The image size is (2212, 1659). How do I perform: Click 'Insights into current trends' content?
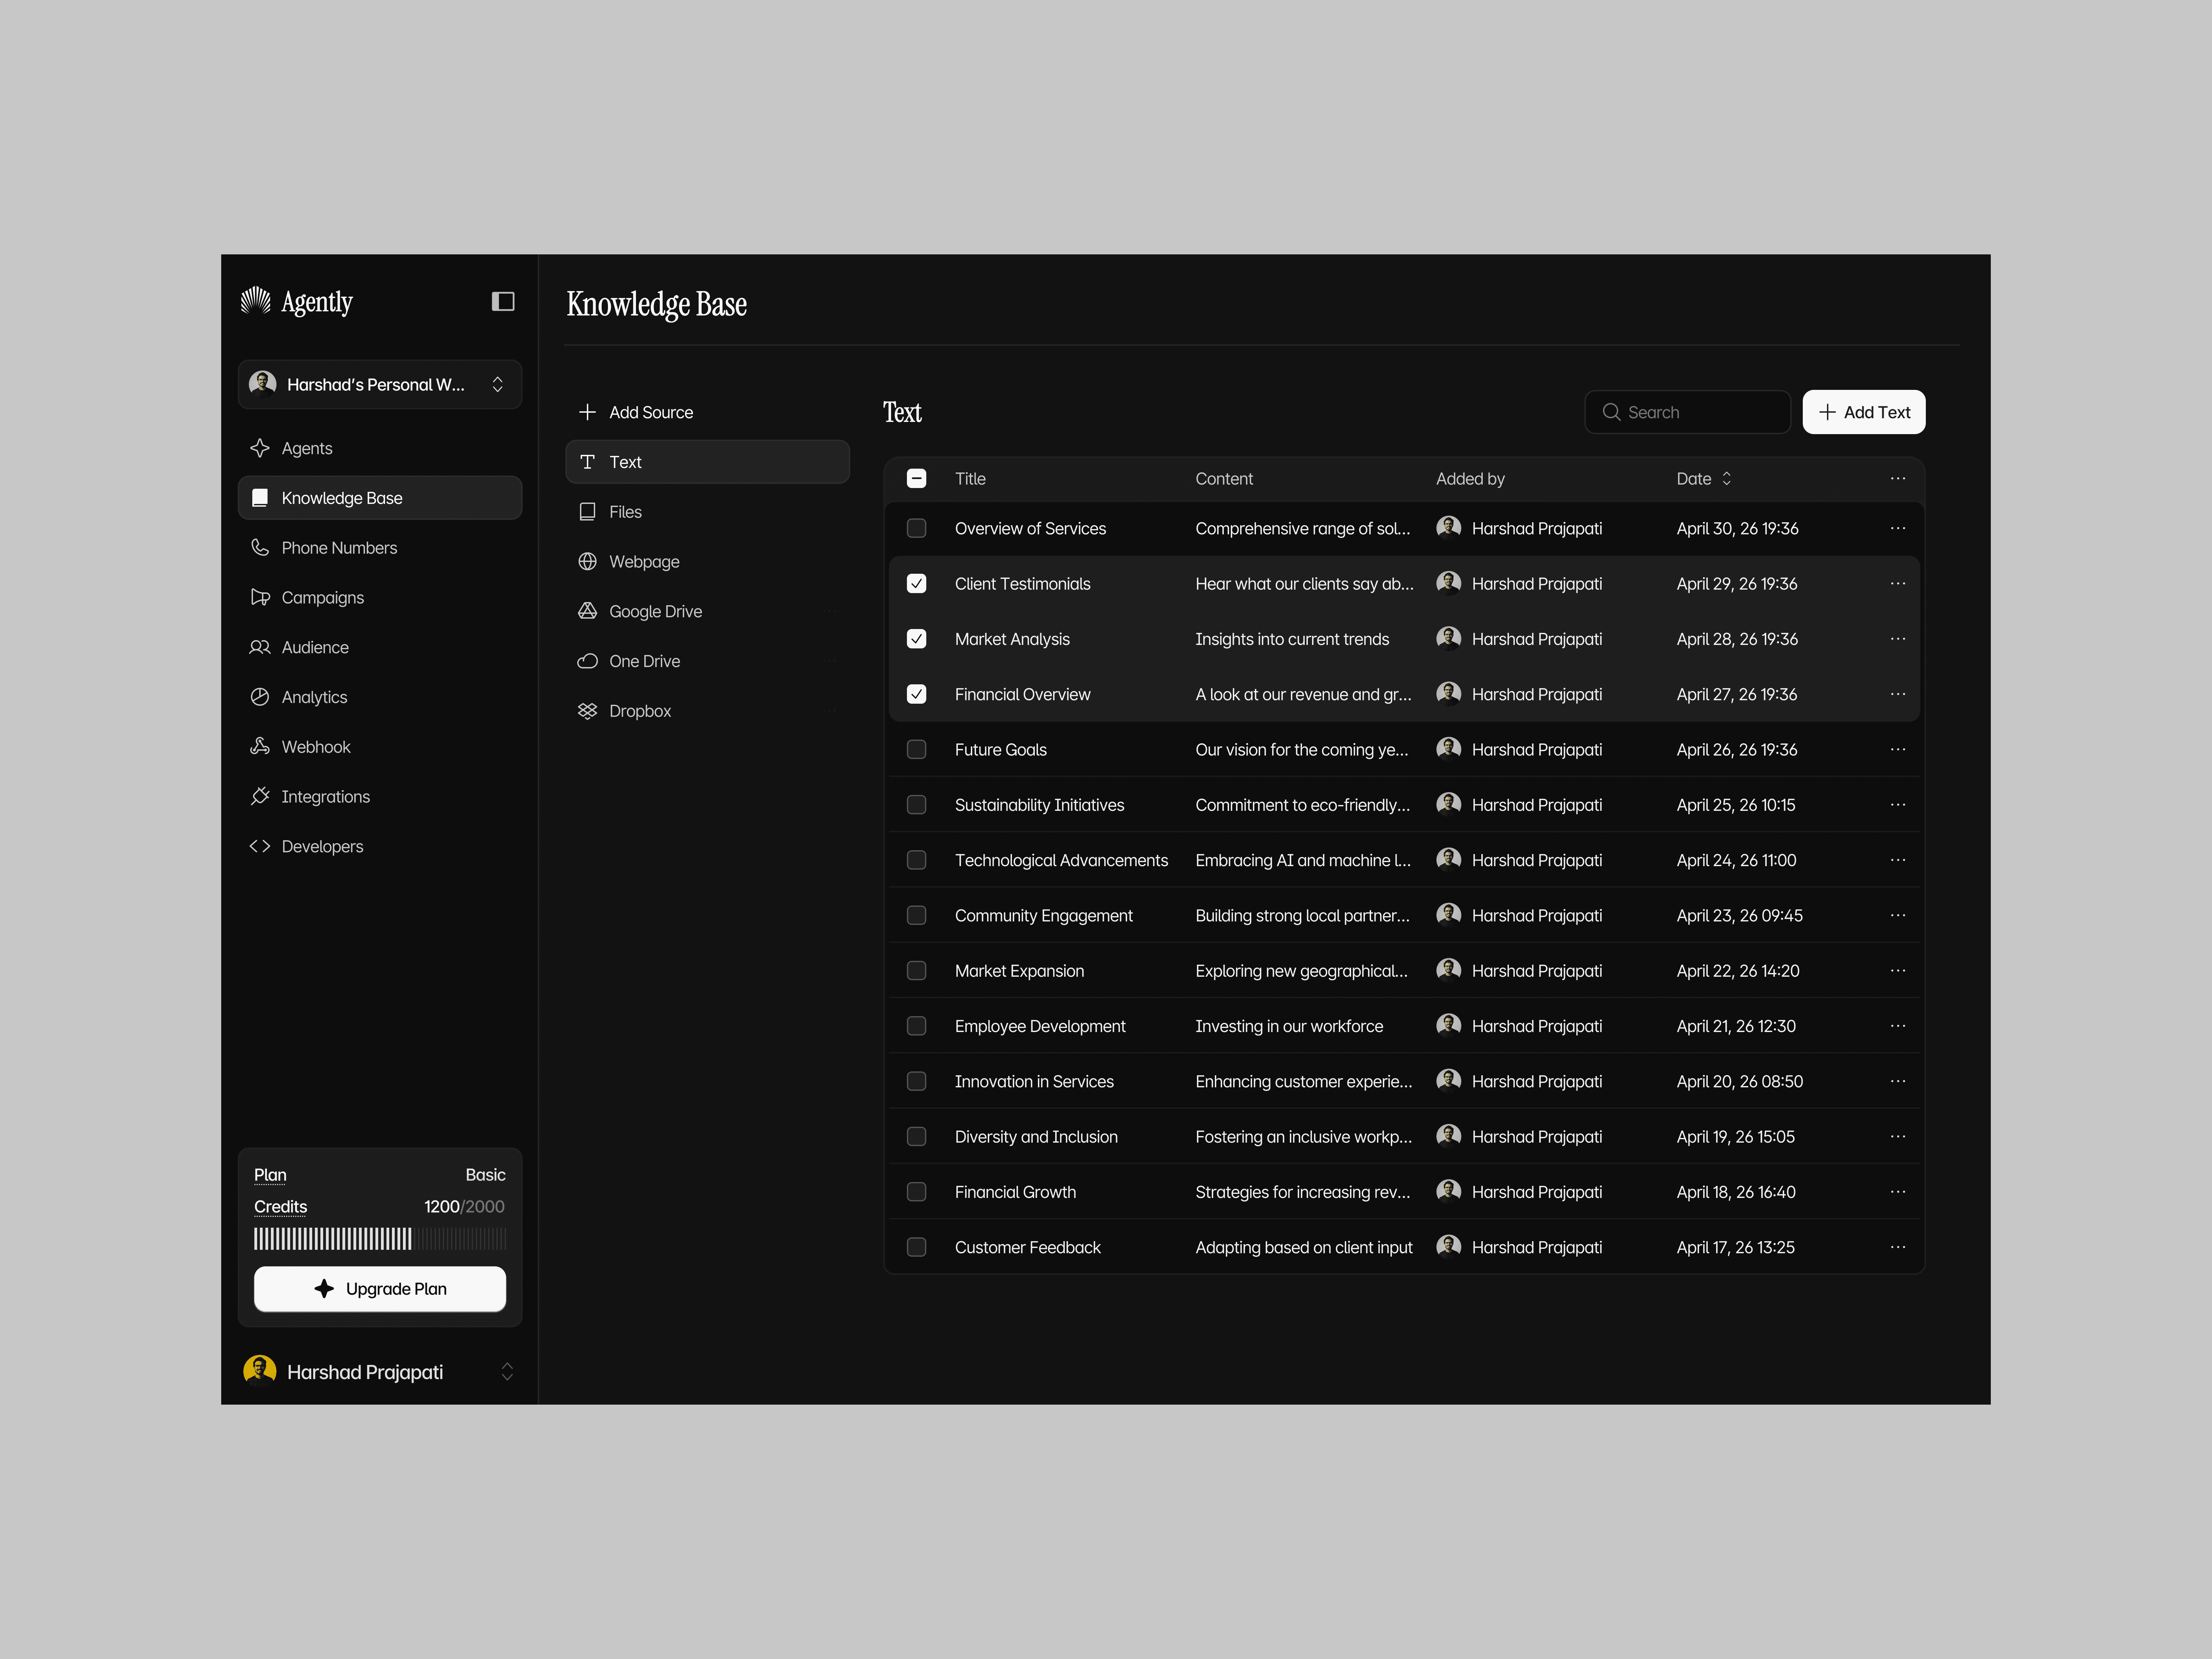1292,639
